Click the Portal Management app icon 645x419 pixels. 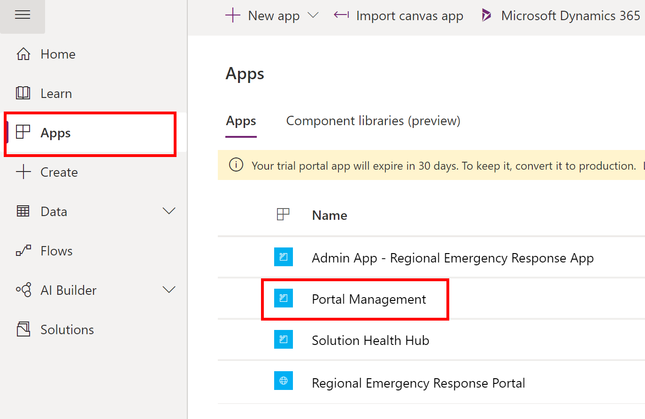(284, 299)
